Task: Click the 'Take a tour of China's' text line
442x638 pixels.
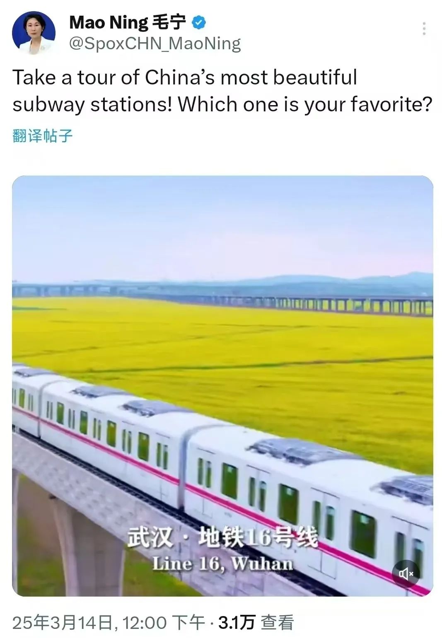Action: 185,77
